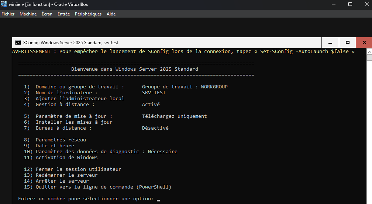Maximize the SConfig console window
The width and height of the screenshot is (372, 204).
(347, 43)
